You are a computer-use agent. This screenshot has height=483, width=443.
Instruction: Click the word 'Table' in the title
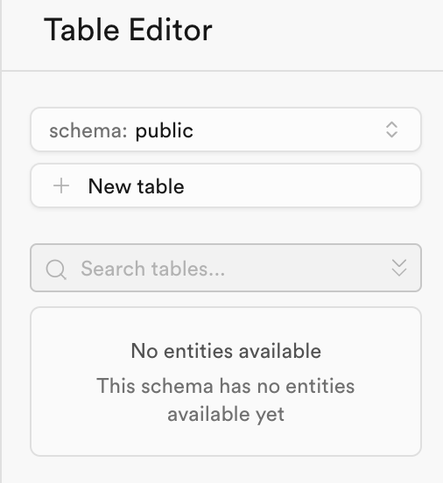[x=81, y=30]
